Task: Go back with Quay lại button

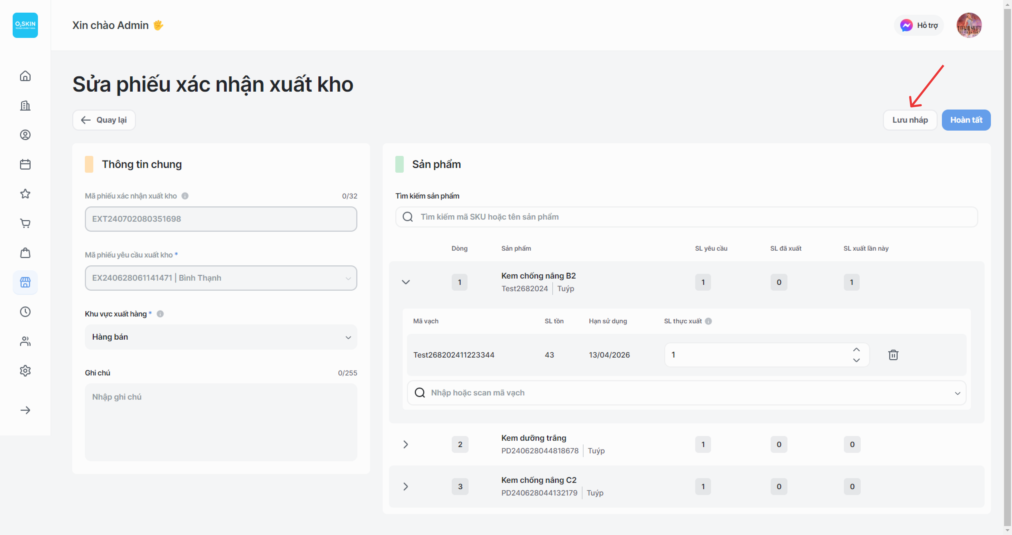Action: pyautogui.click(x=104, y=120)
